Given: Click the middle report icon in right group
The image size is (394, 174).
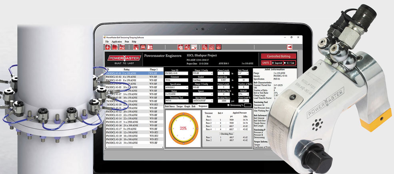Looking at the screenshot, I should [212, 47].
